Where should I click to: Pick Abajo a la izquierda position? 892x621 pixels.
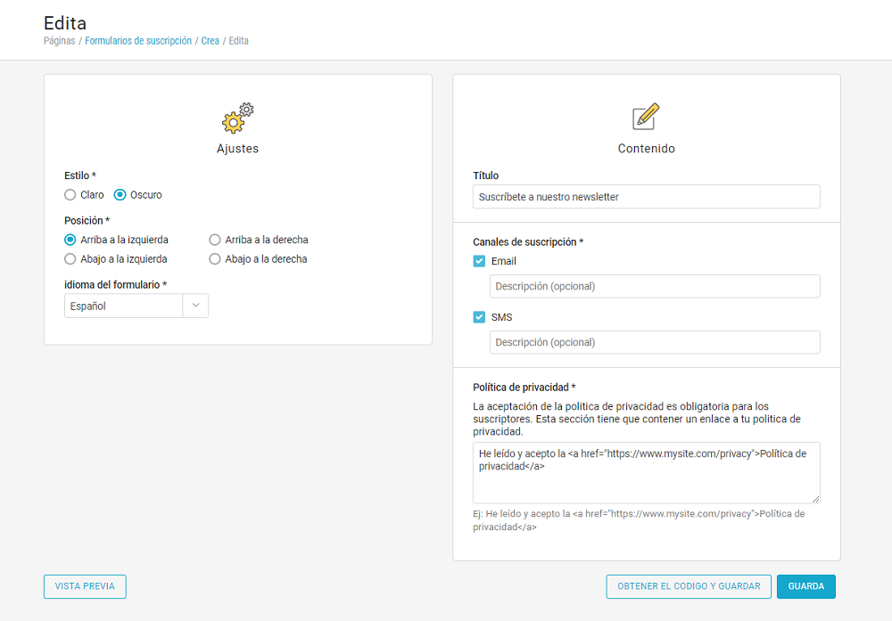click(70, 259)
